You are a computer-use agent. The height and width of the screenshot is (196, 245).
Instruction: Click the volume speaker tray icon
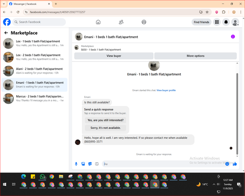[x=219, y=184]
